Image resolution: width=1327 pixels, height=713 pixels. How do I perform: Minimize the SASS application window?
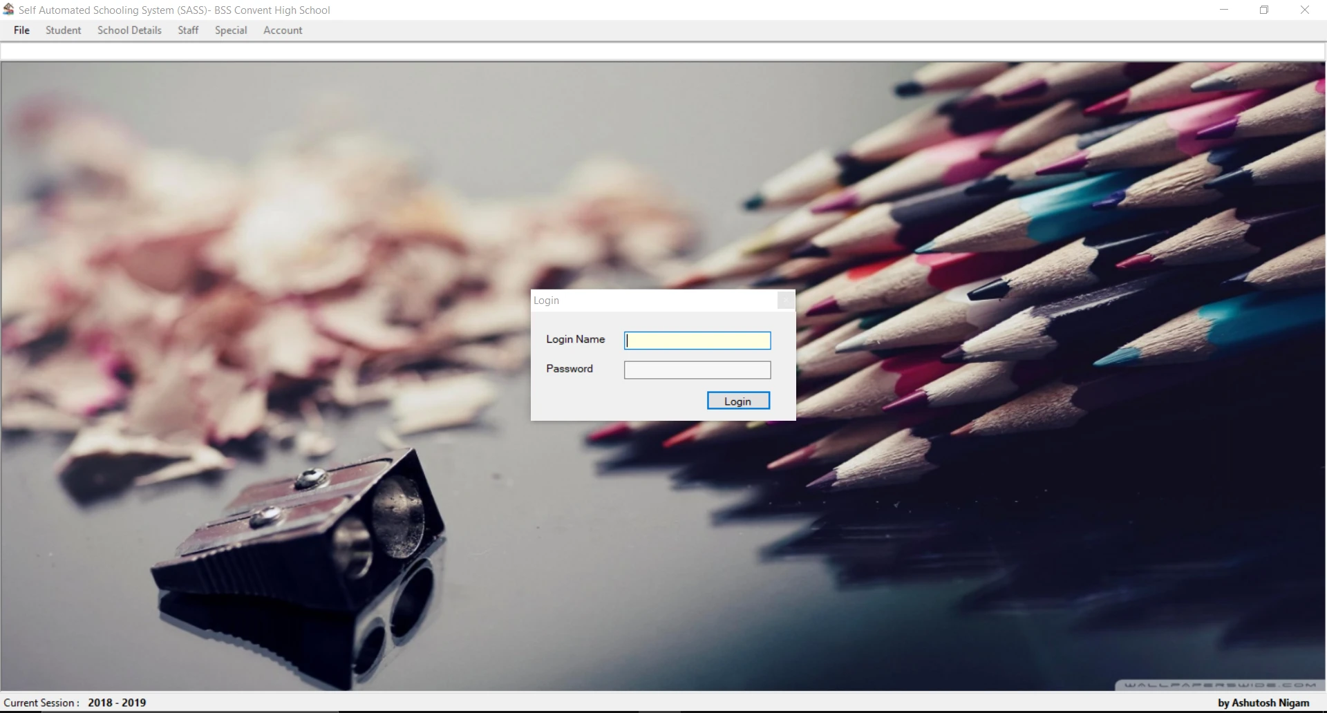coord(1224,10)
